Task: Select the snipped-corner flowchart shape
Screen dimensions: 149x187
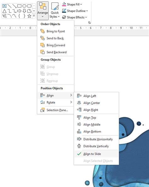Action: pos(29,11)
